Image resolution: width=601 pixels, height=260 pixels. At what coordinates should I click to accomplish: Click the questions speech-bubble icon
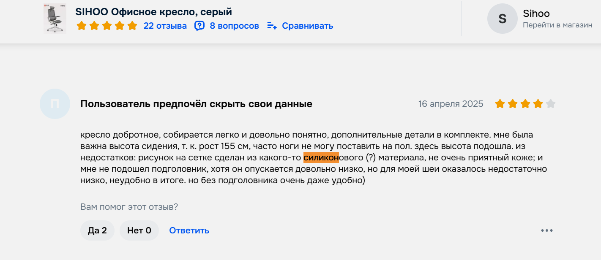tap(199, 26)
